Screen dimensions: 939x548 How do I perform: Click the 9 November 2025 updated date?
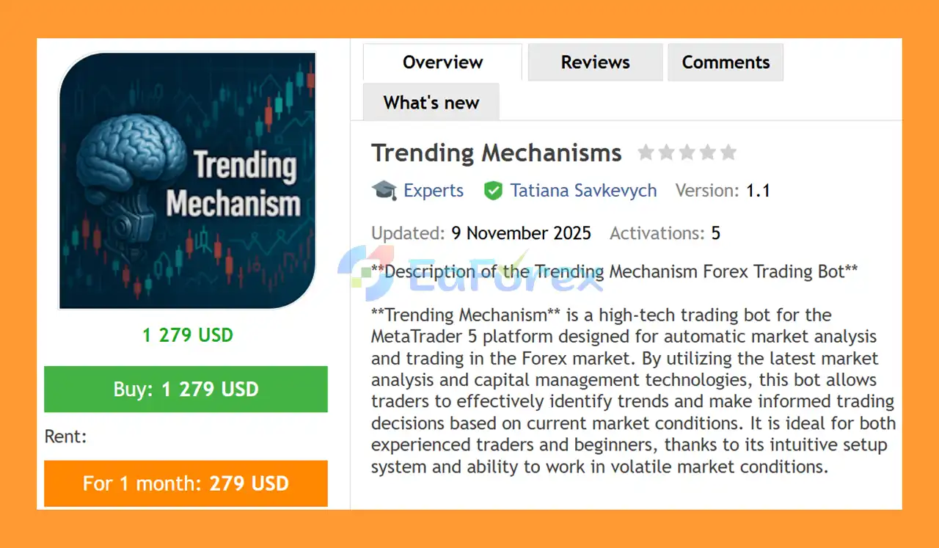click(x=521, y=233)
